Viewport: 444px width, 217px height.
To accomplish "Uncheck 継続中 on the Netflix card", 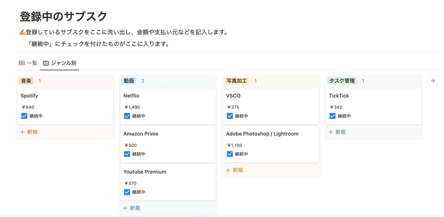I will click(x=127, y=116).
